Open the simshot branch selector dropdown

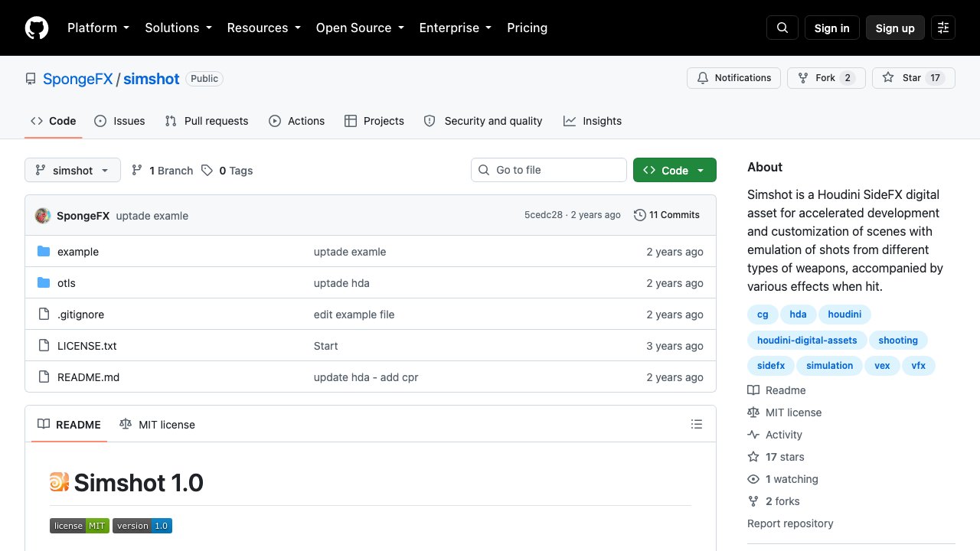click(73, 170)
